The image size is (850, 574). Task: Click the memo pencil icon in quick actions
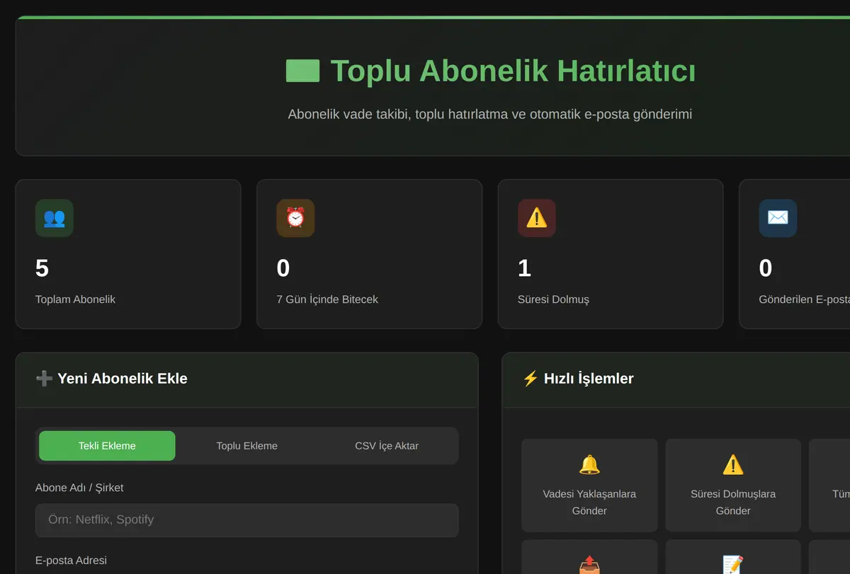pos(733,564)
